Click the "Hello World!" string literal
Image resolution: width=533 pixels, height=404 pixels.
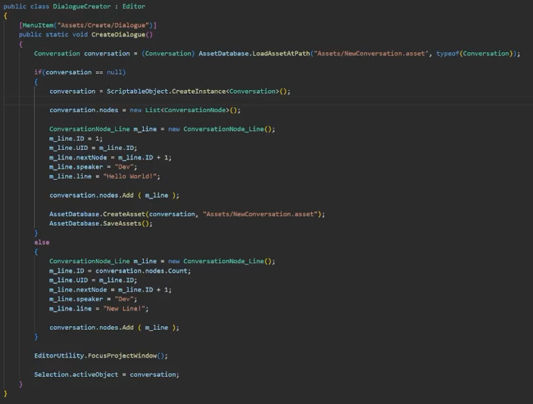129,176
